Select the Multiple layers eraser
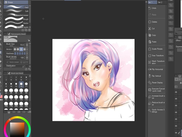Viewport: 182px width, 137px height. [16, 27]
